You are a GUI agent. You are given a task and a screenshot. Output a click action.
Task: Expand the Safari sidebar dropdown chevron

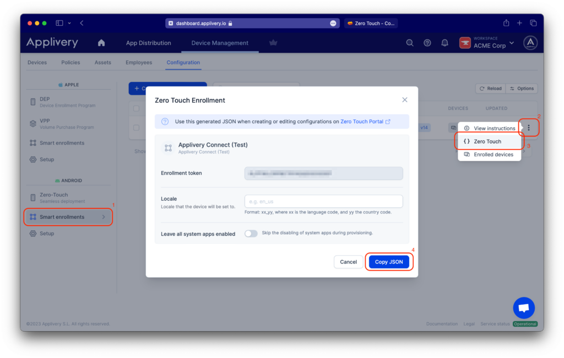(x=69, y=23)
